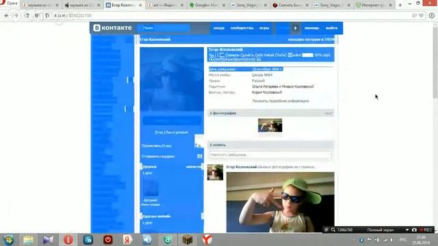Log out with the выйти link
This screenshot has height=246, width=438.
pyautogui.click(x=331, y=28)
